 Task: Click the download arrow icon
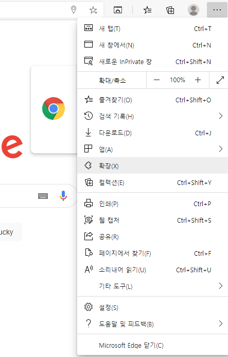pos(88,132)
